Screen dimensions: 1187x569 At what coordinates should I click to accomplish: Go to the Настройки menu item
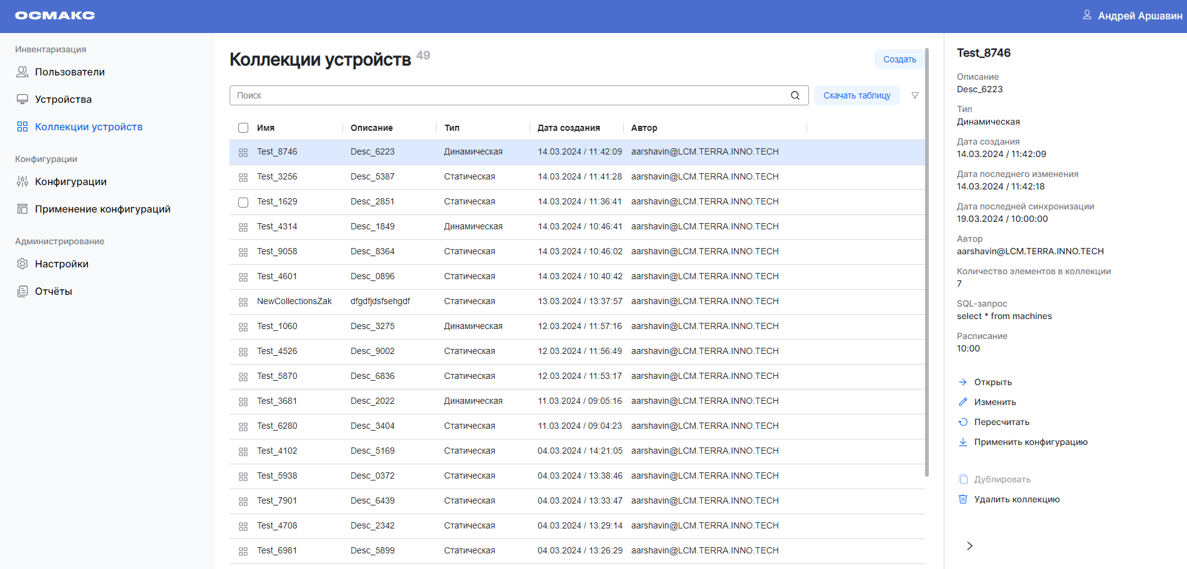(61, 264)
